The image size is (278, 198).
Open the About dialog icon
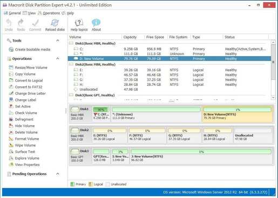96,25
